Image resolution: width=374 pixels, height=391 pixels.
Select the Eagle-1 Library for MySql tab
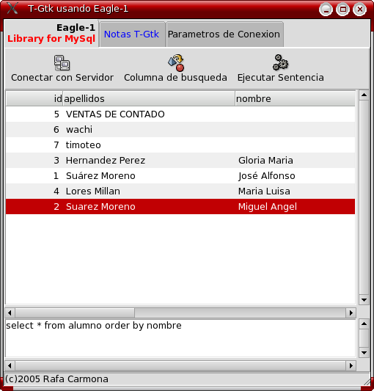point(51,33)
